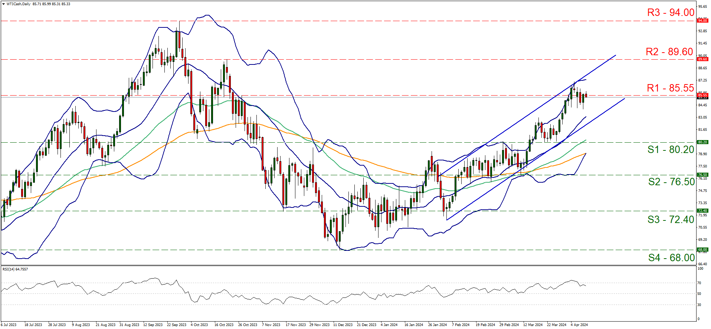
Task: Select the S3 - 72.40 support label
Action: point(671,220)
